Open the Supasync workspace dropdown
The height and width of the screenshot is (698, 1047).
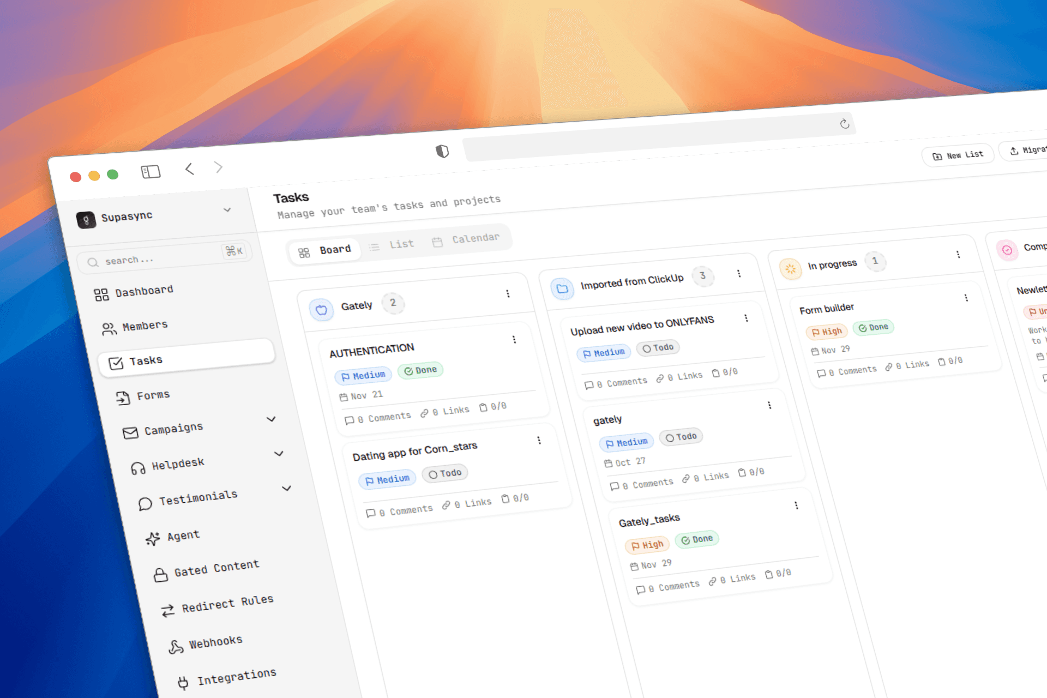click(x=227, y=210)
